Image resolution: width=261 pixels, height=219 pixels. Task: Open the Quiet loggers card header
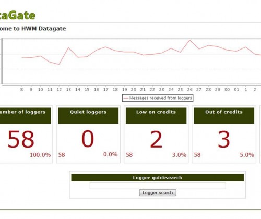click(x=88, y=116)
